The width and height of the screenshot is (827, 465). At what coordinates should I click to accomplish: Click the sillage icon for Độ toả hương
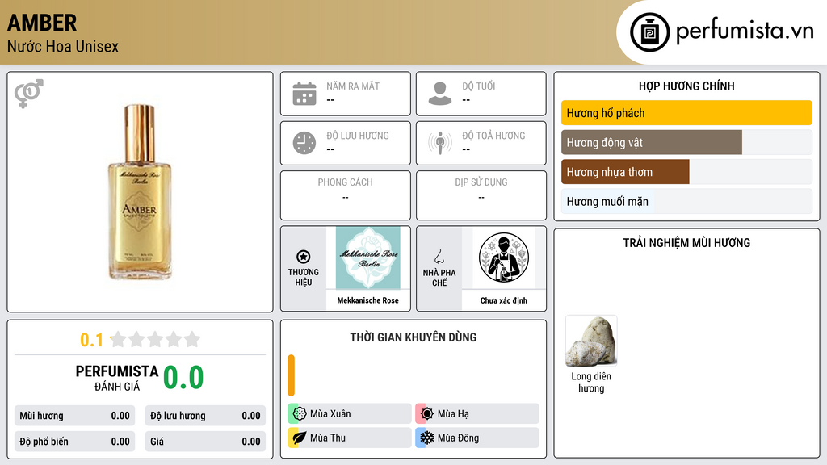click(x=440, y=143)
